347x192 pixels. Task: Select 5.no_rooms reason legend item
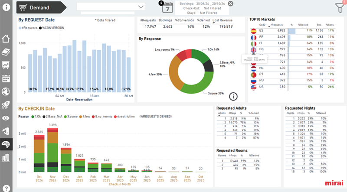102,117
